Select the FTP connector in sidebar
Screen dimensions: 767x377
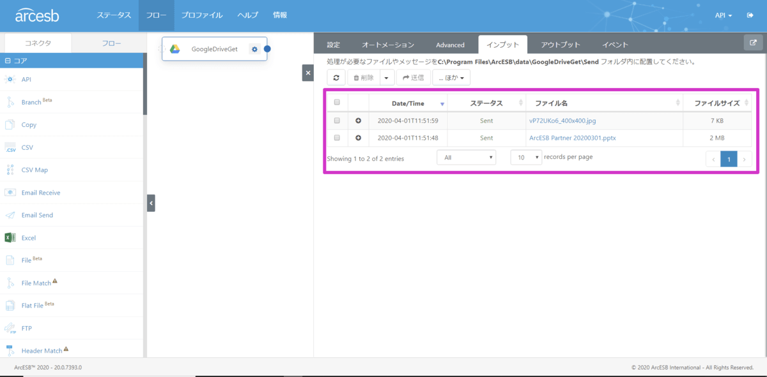click(26, 328)
